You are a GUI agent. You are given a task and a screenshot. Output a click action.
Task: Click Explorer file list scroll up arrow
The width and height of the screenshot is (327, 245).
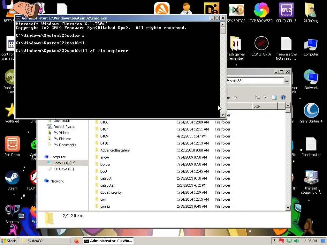288,105
